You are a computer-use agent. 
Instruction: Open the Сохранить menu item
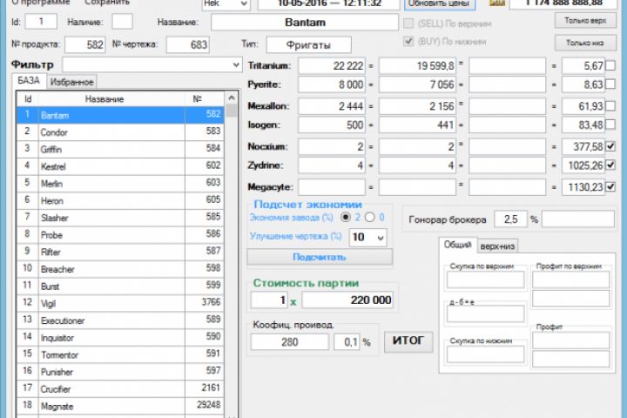(x=107, y=3)
